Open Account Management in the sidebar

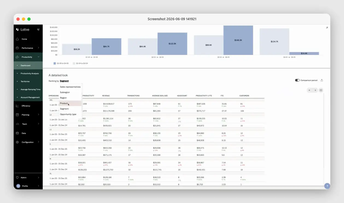28,97
